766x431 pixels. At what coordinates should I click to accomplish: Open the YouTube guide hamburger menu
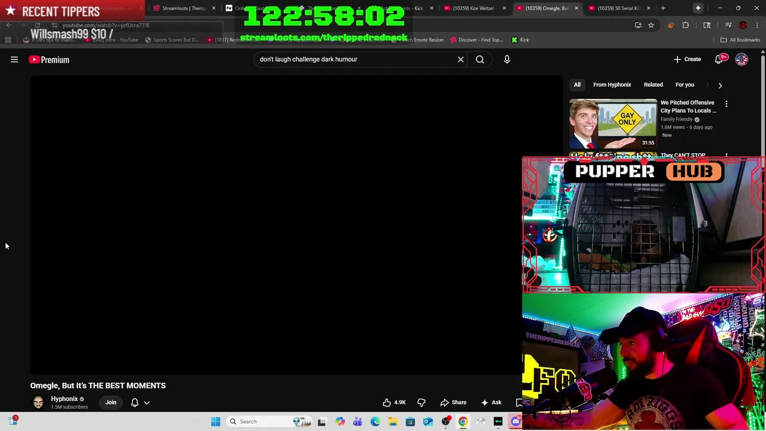point(14,59)
